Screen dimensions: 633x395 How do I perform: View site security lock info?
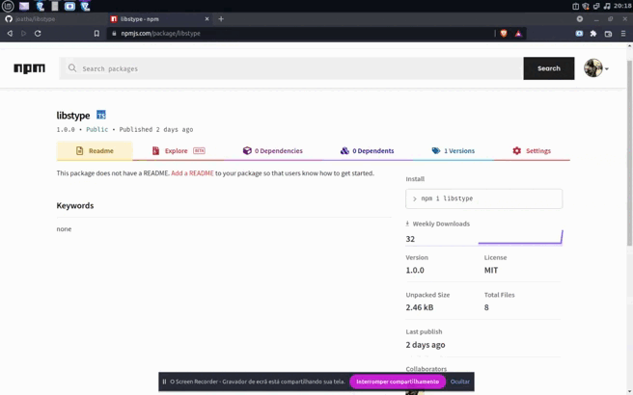click(114, 34)
